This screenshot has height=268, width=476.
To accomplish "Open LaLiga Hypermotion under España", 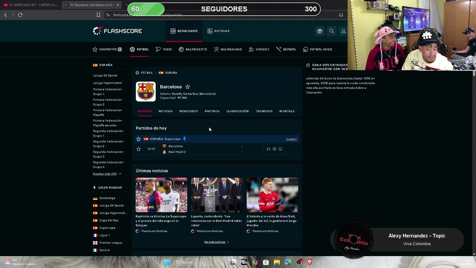I will tap(107, 83).
